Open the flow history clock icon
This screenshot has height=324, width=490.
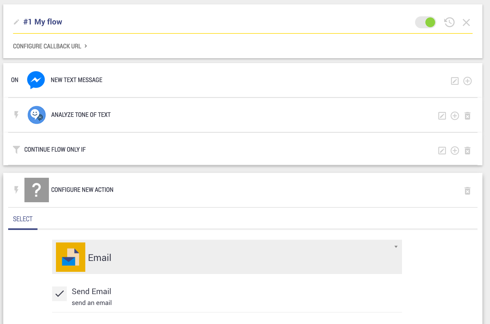coord(449,22)
